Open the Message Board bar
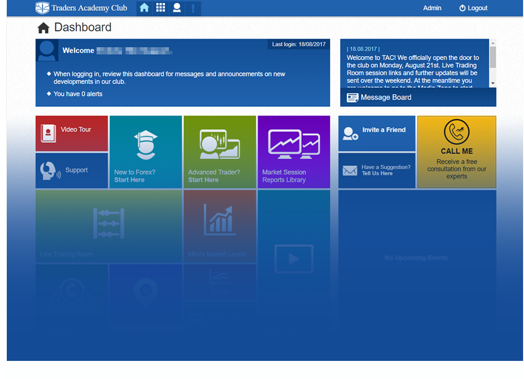The width and height of the screenshot is (524, 379). (x=418, y=97)
